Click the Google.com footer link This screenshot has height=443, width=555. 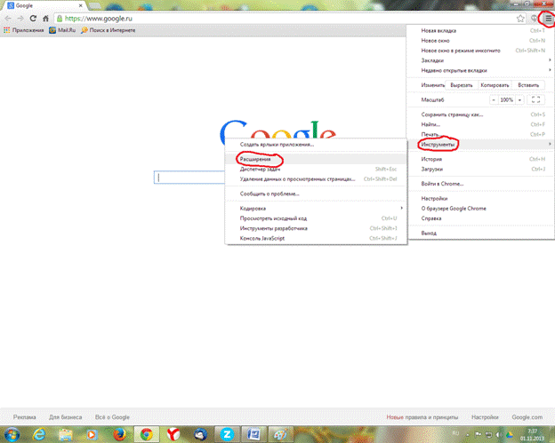point(527,417)
